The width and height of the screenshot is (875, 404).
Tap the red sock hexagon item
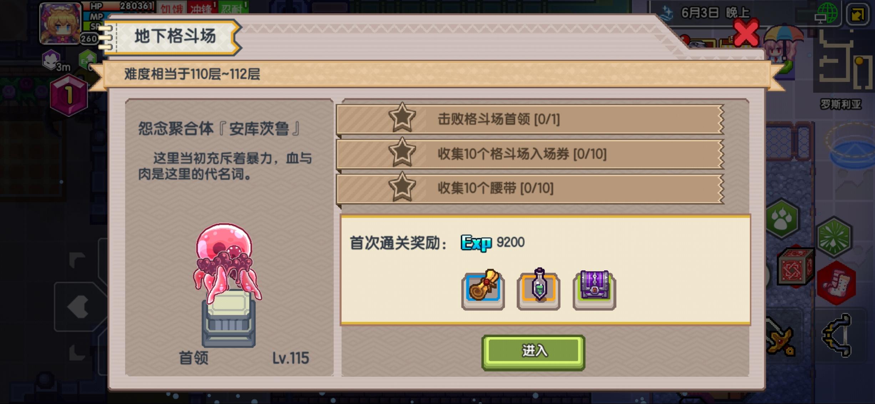(836, 283)
